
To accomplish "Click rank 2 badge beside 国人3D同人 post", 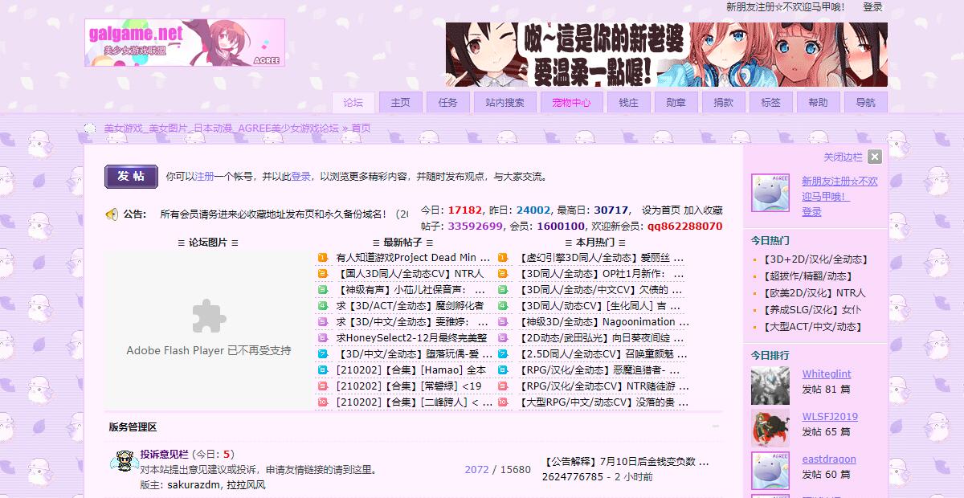I will tap(323, 274).
